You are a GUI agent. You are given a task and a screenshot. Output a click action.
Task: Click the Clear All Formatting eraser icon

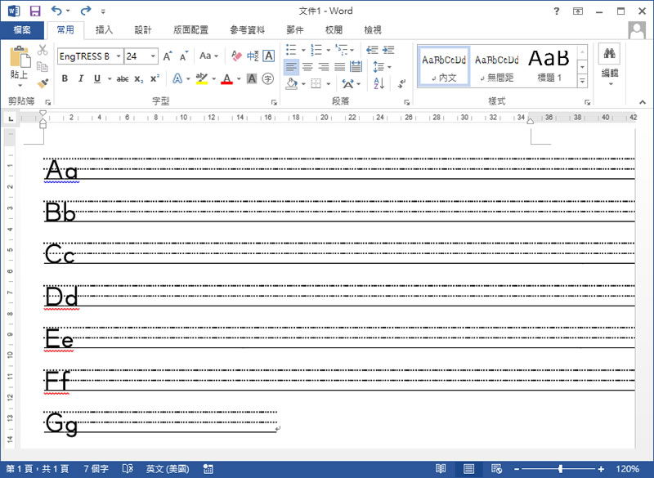(x=235, y=56)
